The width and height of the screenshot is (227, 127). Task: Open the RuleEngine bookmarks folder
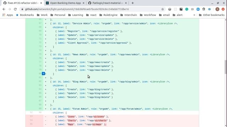(x=109, y=15)
